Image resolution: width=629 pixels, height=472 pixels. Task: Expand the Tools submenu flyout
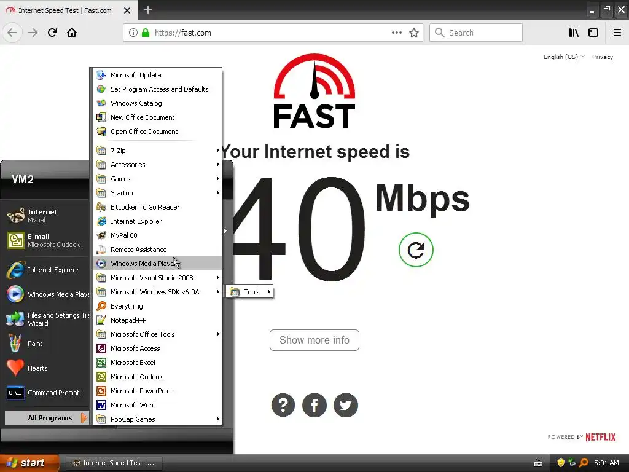[x=250, y=292]
